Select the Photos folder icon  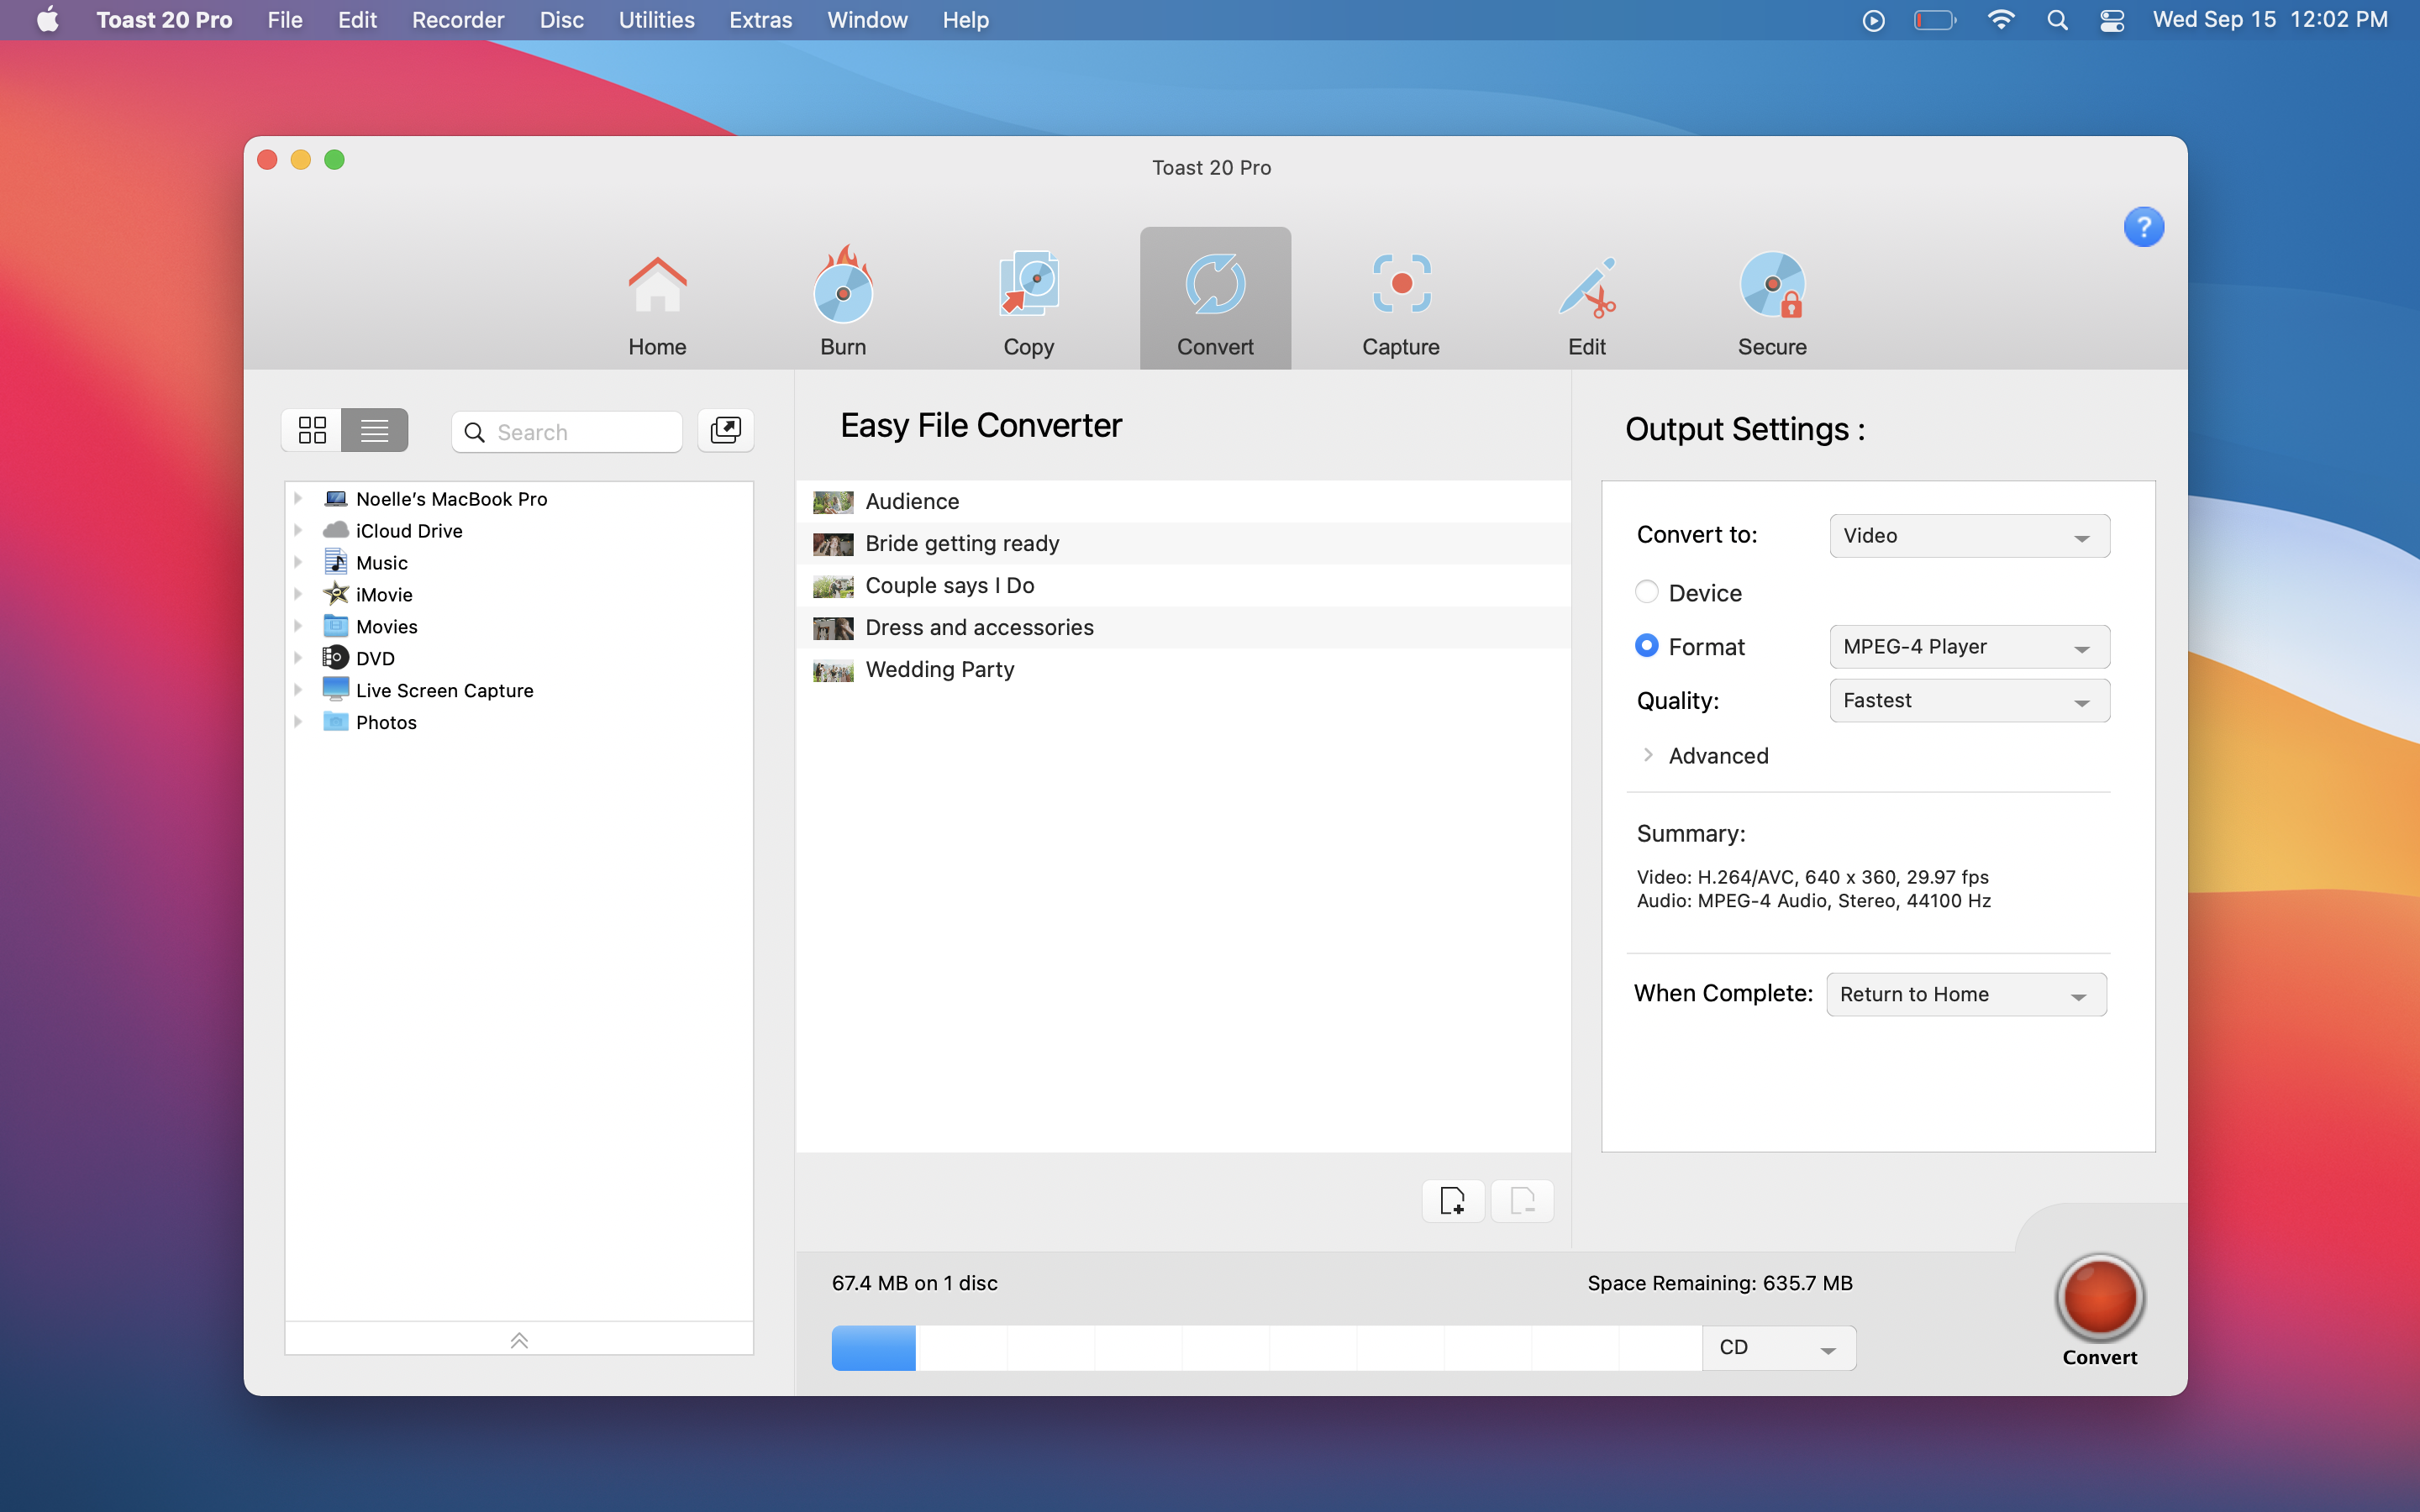[x=336, y=721]
